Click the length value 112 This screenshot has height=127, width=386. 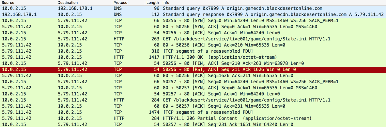[155, 14]
